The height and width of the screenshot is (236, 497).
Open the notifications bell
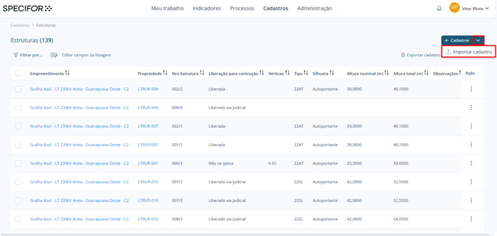(439, 9)
